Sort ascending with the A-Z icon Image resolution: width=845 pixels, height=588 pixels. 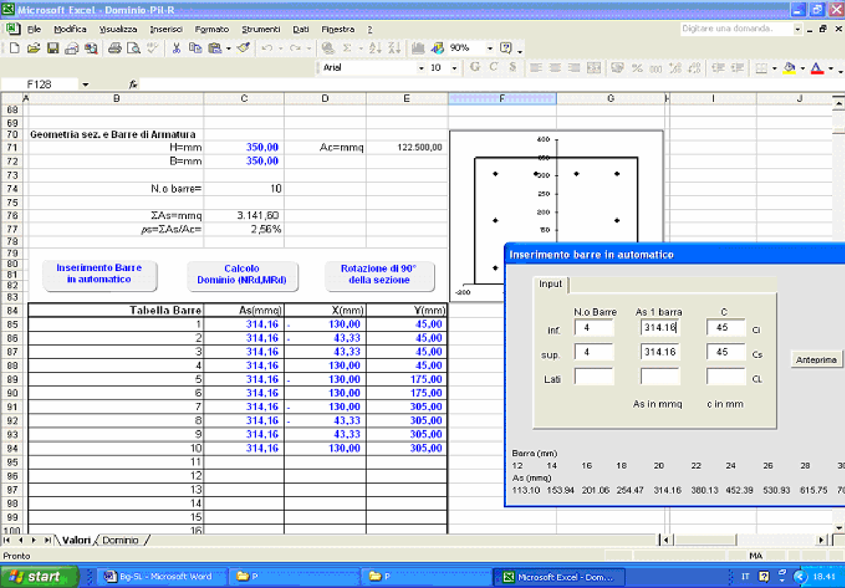375,48
